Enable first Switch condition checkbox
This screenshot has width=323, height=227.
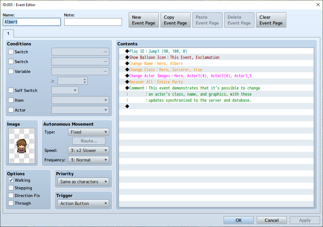(11, 52)
